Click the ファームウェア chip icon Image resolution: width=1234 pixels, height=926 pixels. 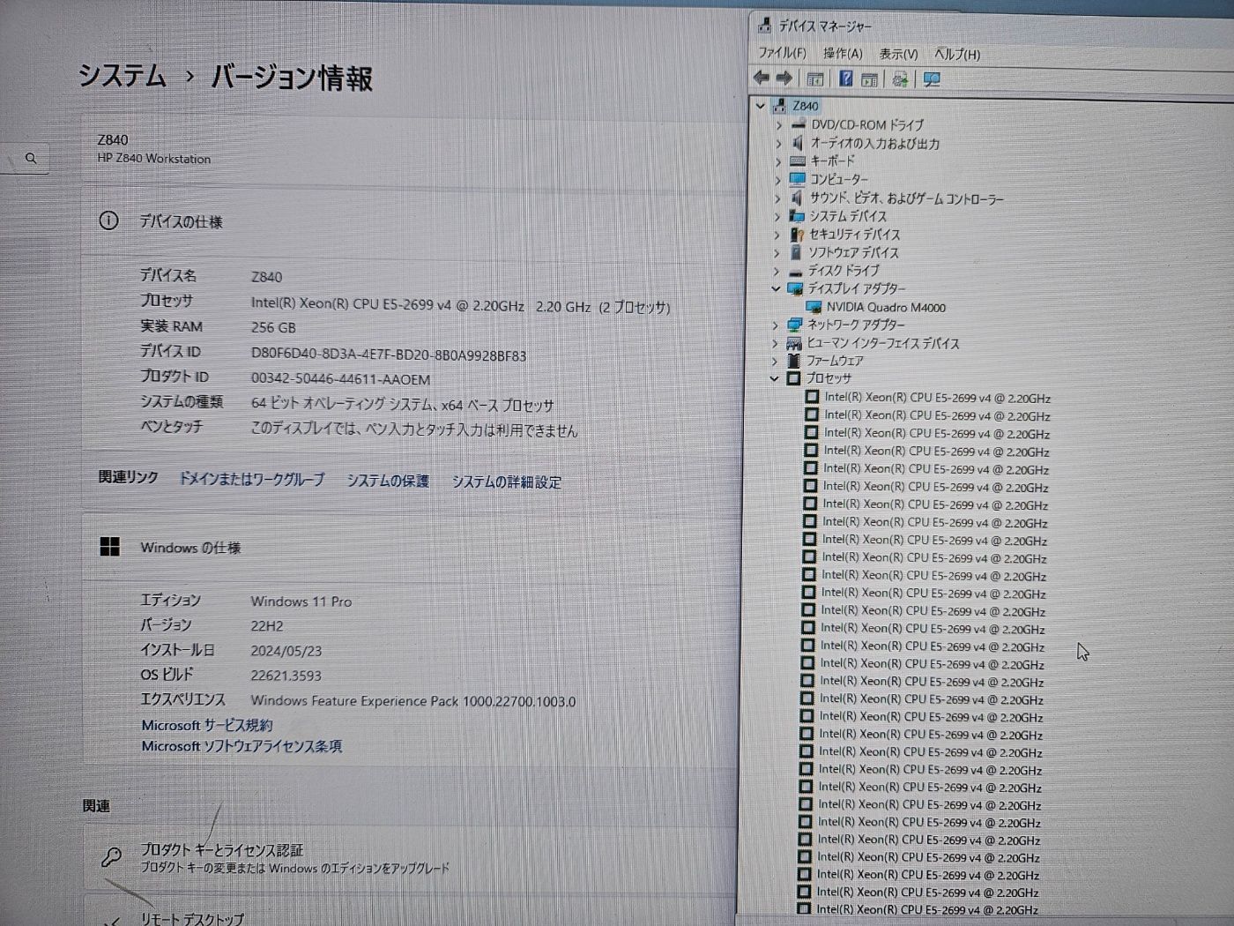793,361
